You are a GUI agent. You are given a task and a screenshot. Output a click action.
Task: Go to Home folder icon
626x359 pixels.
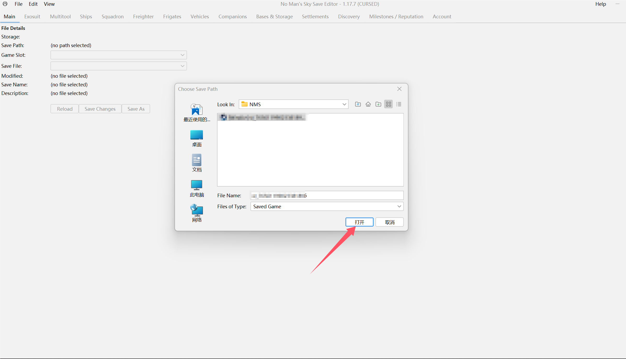tap(368, 104)
